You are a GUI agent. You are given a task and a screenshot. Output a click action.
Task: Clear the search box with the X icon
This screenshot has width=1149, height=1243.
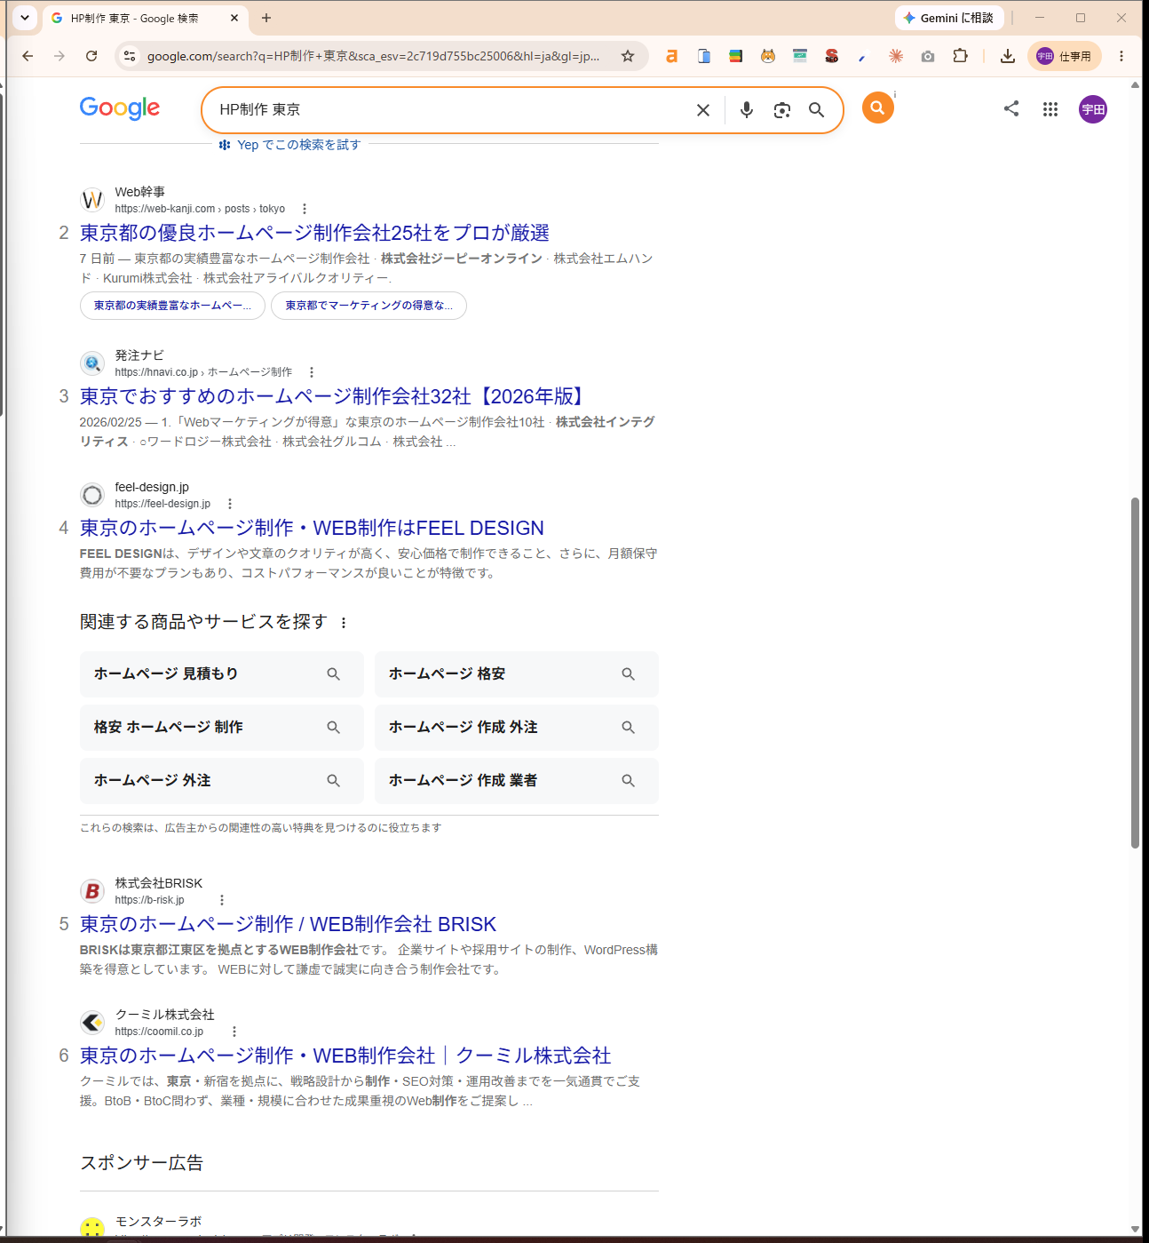tap(703, 110)
